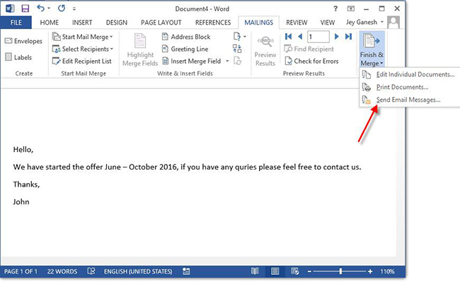Screen dimensions: 460x282
Task: Click the Save icon in quick access toolbar
Action: pos(25,8)
